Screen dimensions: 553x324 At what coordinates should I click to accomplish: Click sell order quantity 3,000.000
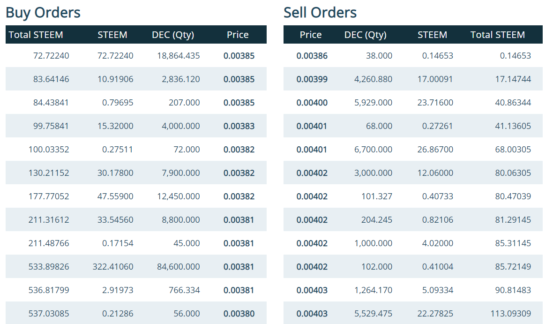(x=373, y=173)
